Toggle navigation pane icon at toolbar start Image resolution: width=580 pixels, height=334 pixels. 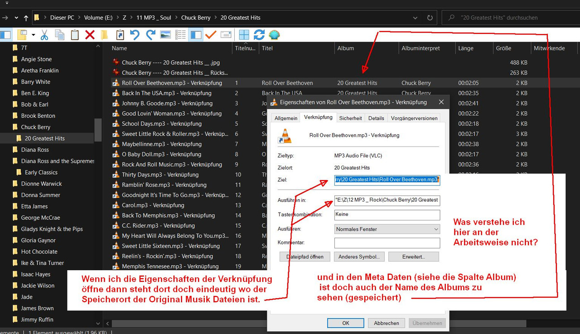(x=5, y=35)
